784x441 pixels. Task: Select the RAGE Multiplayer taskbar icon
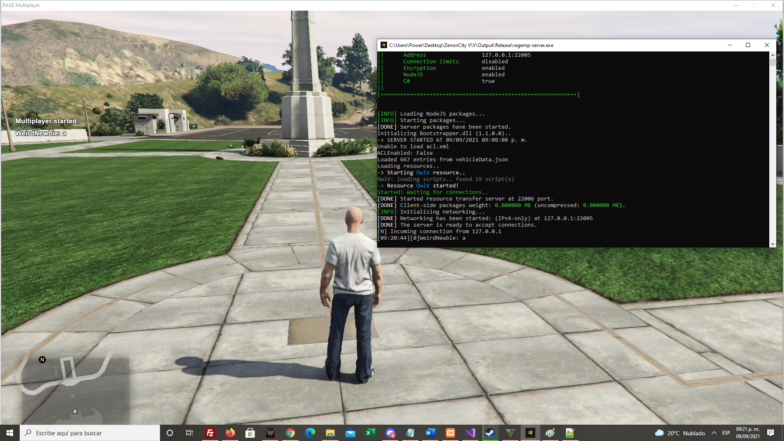pyautogui.click(x=530, y=433)
